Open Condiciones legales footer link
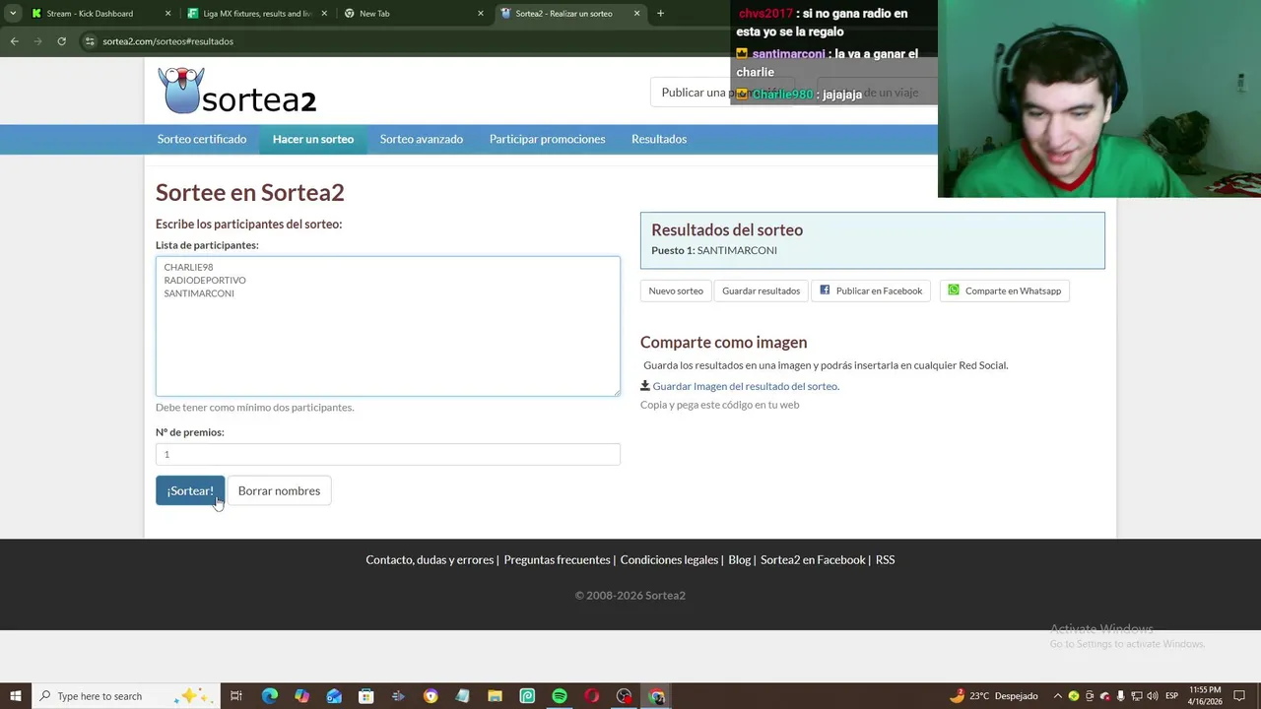The width and height of the screenshot is (1261, 709). (669, 559)
